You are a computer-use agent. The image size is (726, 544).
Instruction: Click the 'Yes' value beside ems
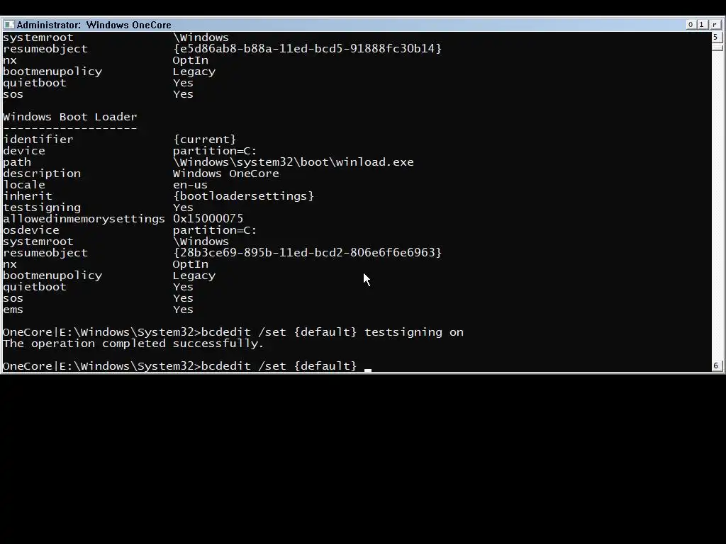point(183,310)
